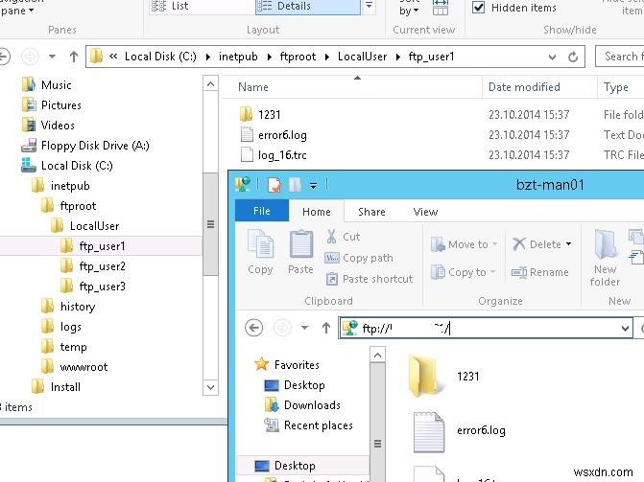Open the Sort by dropdown

coord(409,8)
